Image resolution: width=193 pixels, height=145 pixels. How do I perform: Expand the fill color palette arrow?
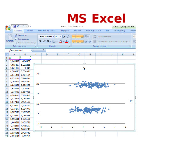63,42
